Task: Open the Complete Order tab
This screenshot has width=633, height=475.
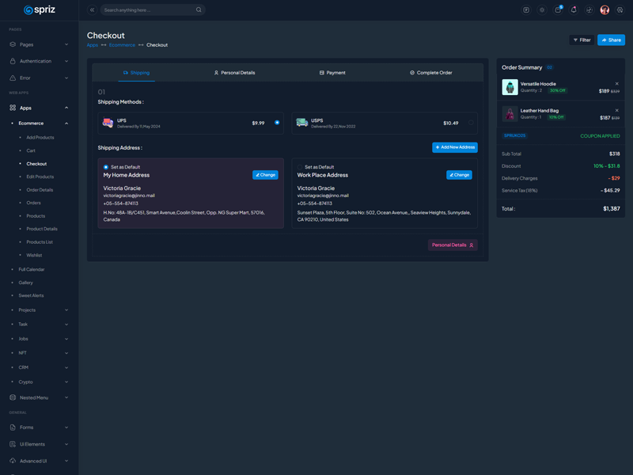Action: pyautogui.click(x=431, y=73)
